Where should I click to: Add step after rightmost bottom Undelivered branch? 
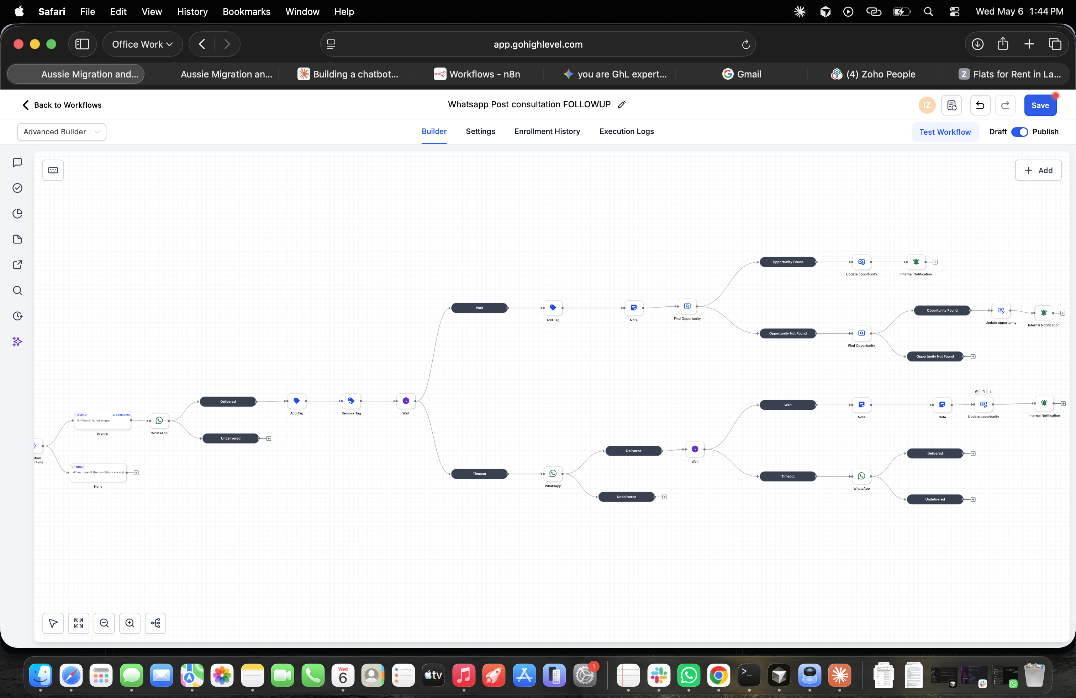click(x=973, y=499)
